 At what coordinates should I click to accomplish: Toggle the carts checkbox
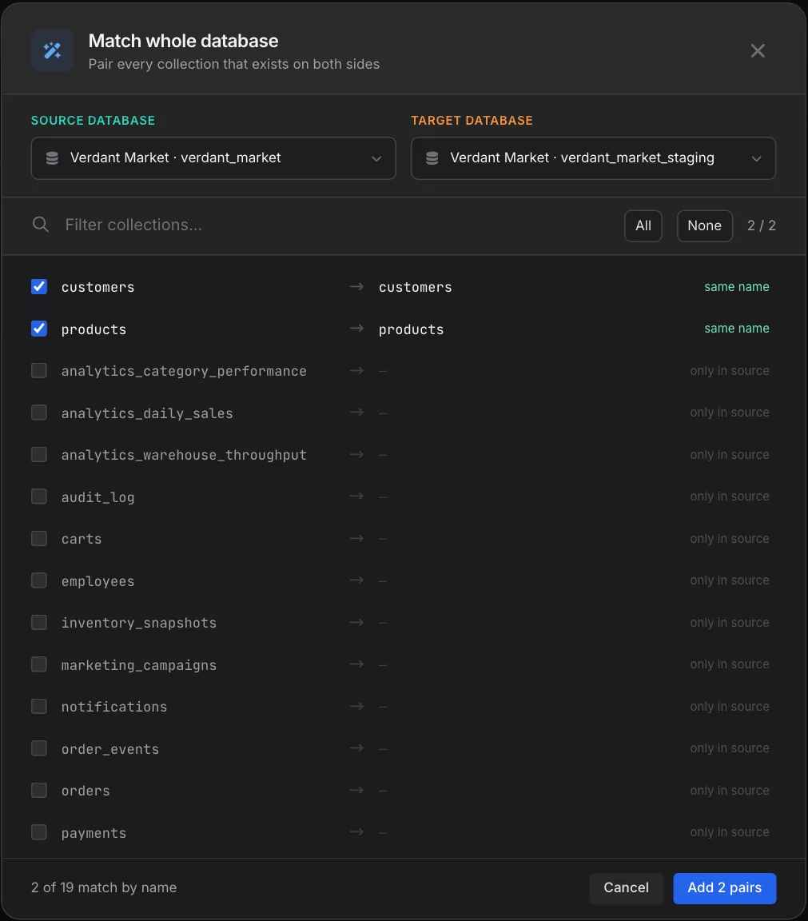(38, 539)
